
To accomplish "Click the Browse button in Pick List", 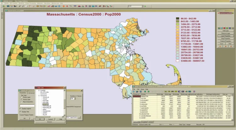I will pyautogui.click(x=50, y=121).
